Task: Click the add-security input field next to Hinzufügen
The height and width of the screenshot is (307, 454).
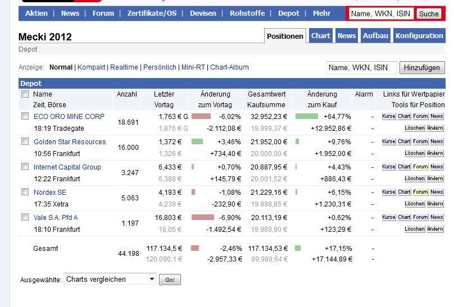Action: coord(362,68)
